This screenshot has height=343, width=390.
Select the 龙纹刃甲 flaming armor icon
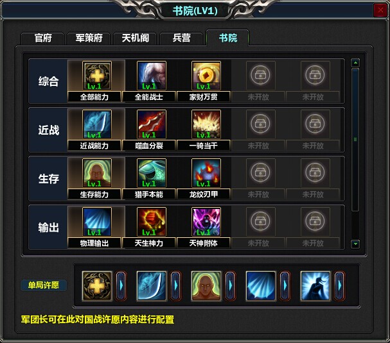206,173
